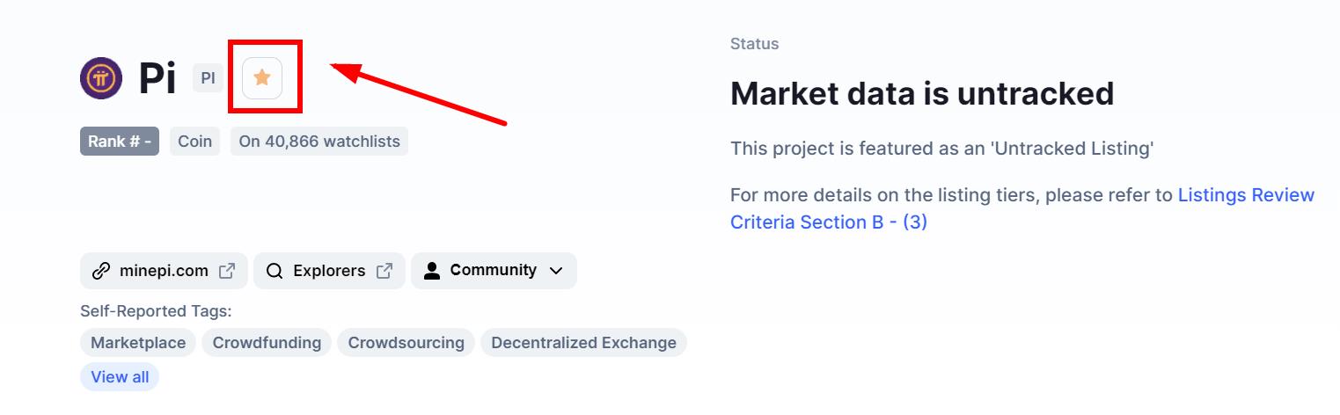Click the magnifier icon in Explorers
Viewport: 1340px width, 415px height.
pyautogui.click(x=275, y=271)
